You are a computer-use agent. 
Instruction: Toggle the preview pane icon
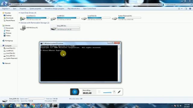(x=186, y=9)
